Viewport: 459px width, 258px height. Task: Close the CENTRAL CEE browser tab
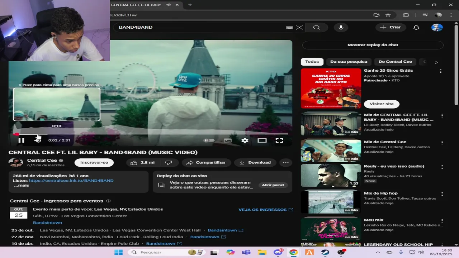(x=177, y=5)
